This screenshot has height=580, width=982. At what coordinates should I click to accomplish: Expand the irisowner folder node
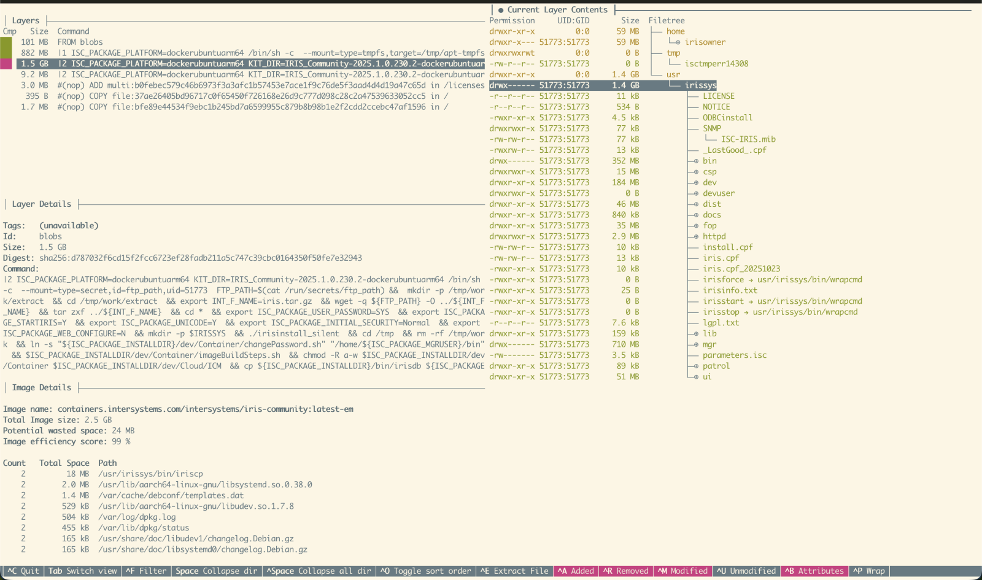tap(705, 42)
